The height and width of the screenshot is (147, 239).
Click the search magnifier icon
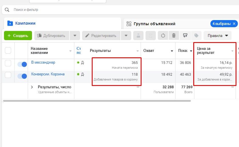point(7,10)
